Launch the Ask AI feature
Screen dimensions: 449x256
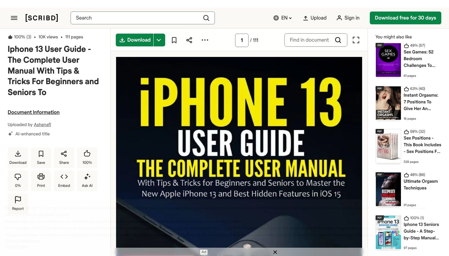click(87, 180)
